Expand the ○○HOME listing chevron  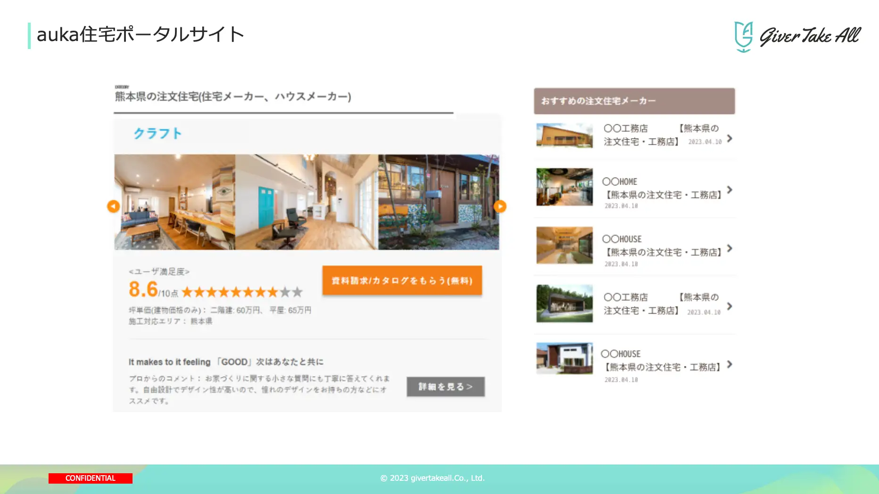730,189
